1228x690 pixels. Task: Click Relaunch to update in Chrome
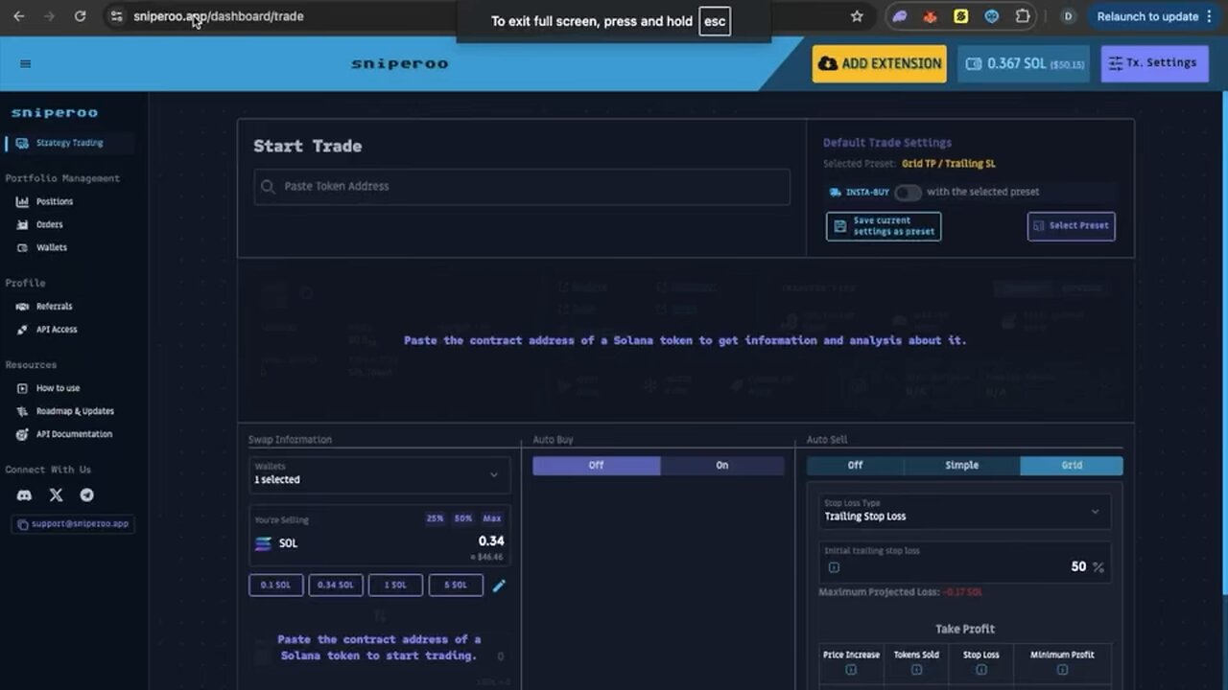1147,16
